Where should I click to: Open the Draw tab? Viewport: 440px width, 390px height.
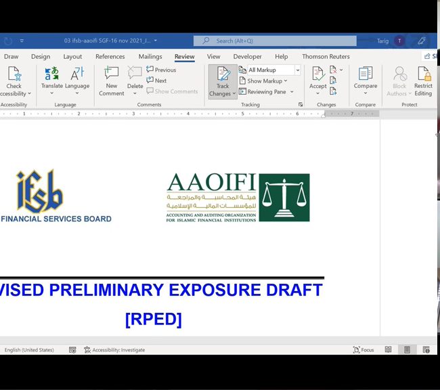12,56
